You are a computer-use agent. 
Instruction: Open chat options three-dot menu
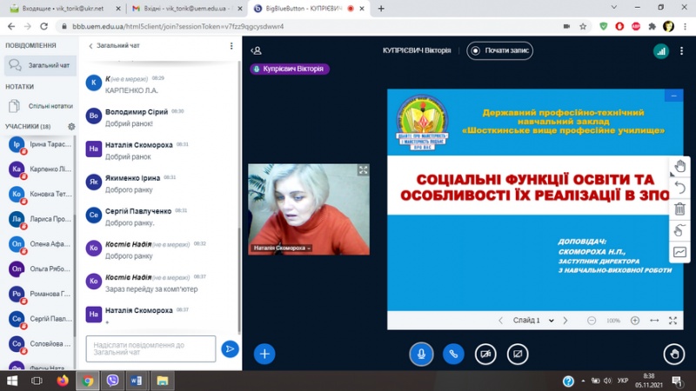point(231,46)
